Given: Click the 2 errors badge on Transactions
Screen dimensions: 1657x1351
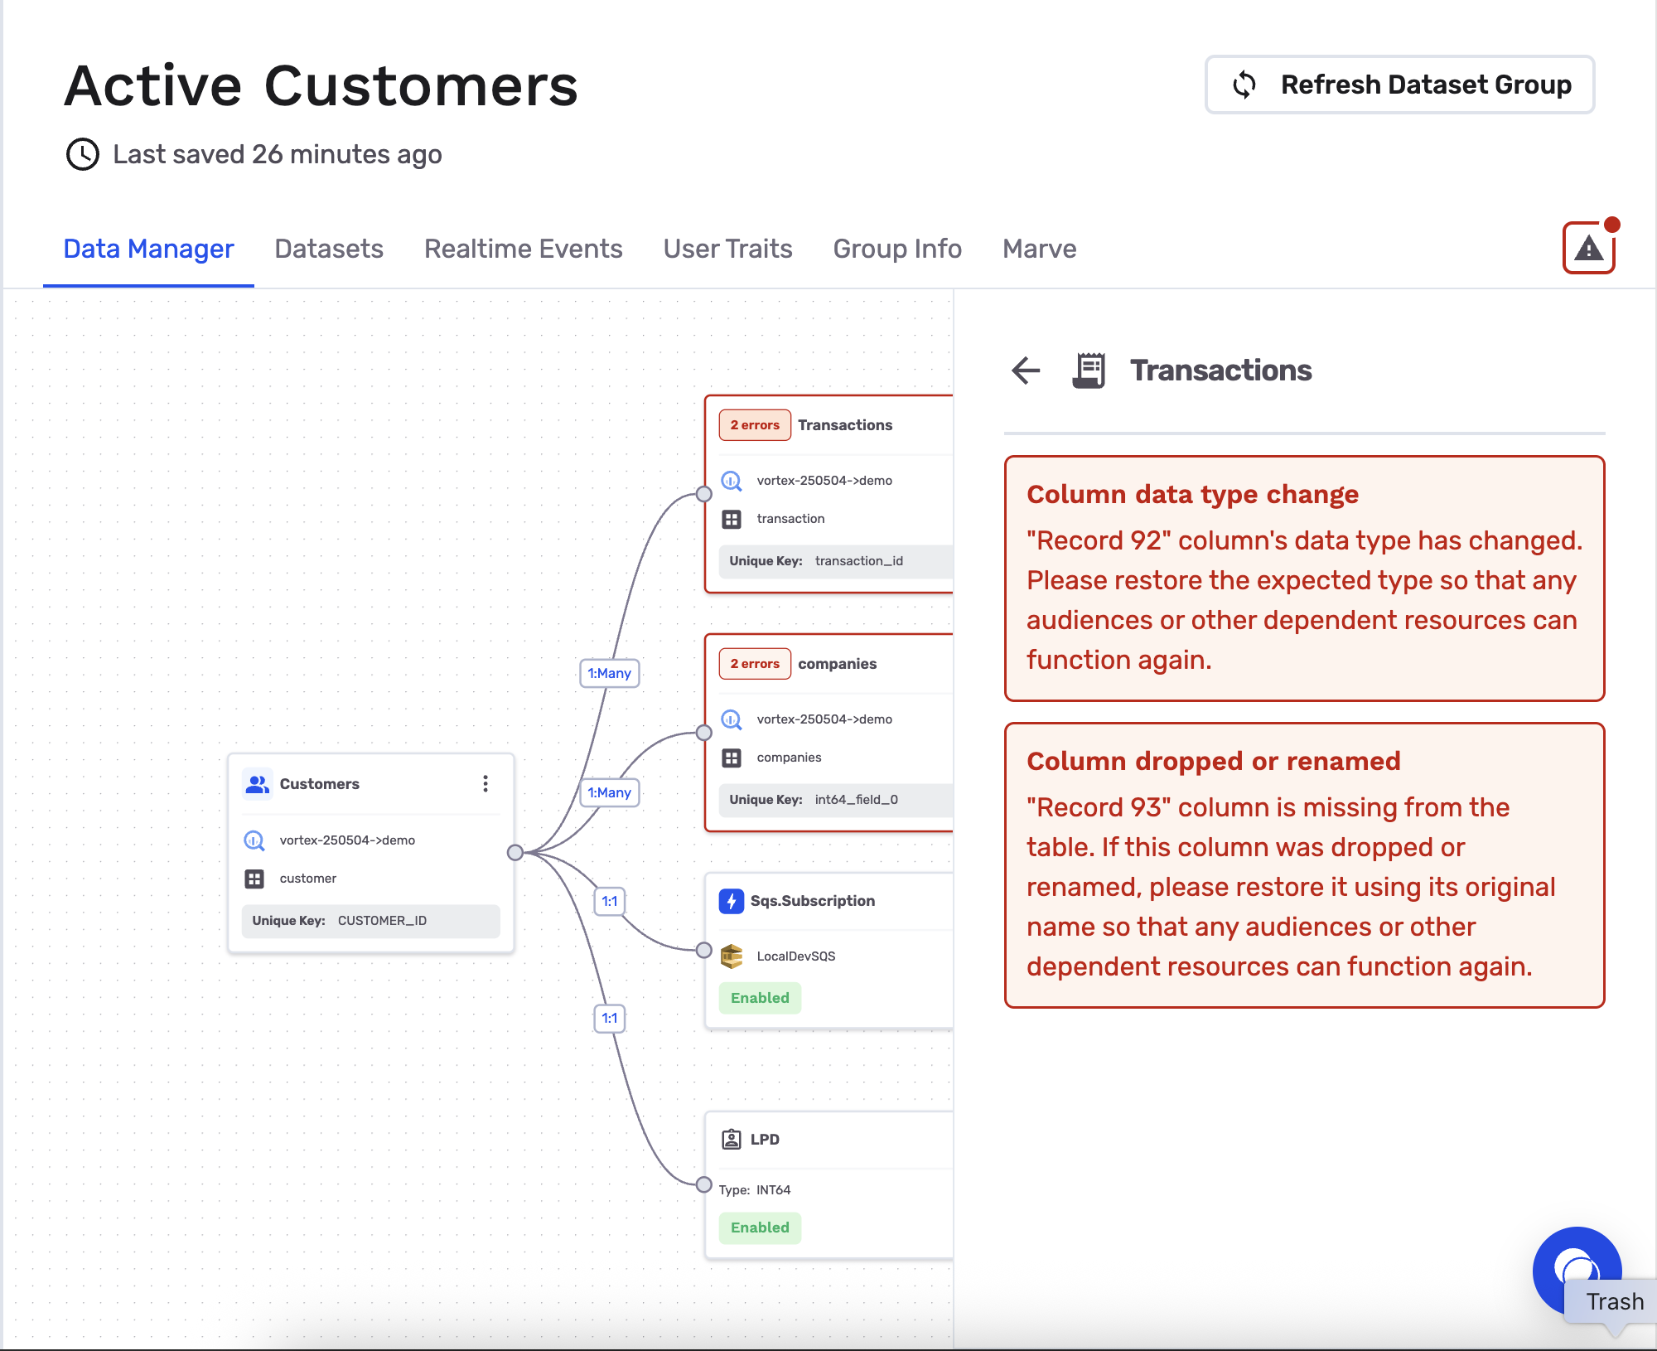Looking at the screenshot, I should coord(754,425).
